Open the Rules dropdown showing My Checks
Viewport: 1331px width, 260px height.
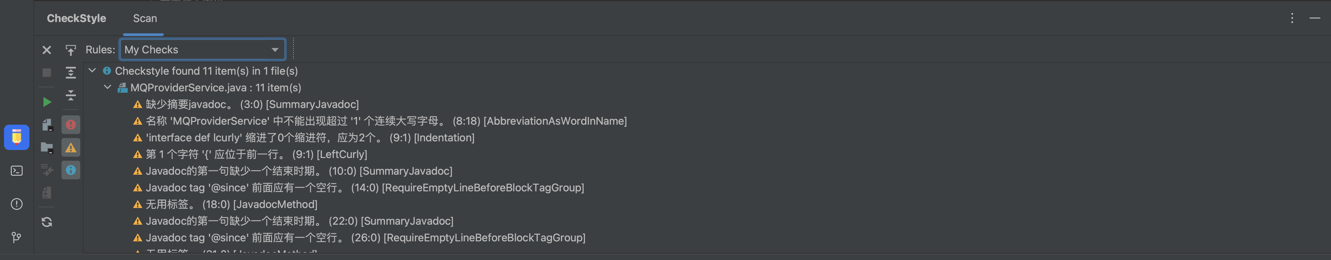202,50
